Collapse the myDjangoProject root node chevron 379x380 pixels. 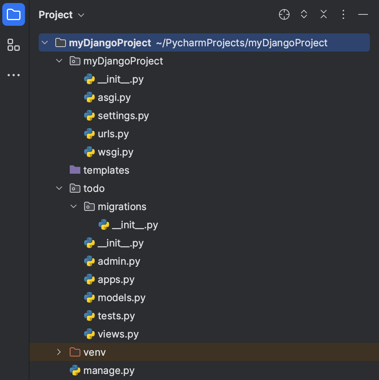45,42
